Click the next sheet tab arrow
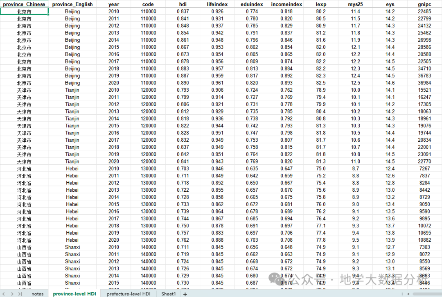This screenshot has width=442, height=297. (12, 294)
